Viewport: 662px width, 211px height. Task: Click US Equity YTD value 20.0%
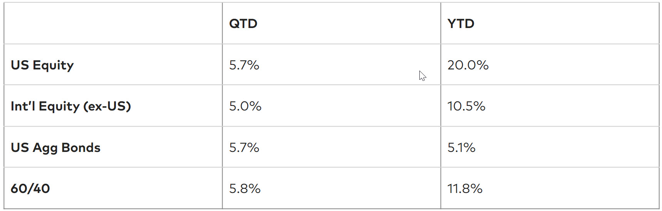coord(468,65)
